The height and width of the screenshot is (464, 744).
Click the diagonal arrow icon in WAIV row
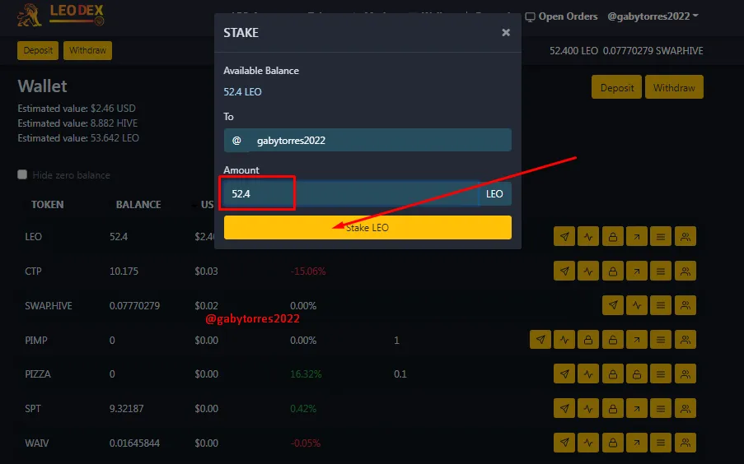(637, 443)
